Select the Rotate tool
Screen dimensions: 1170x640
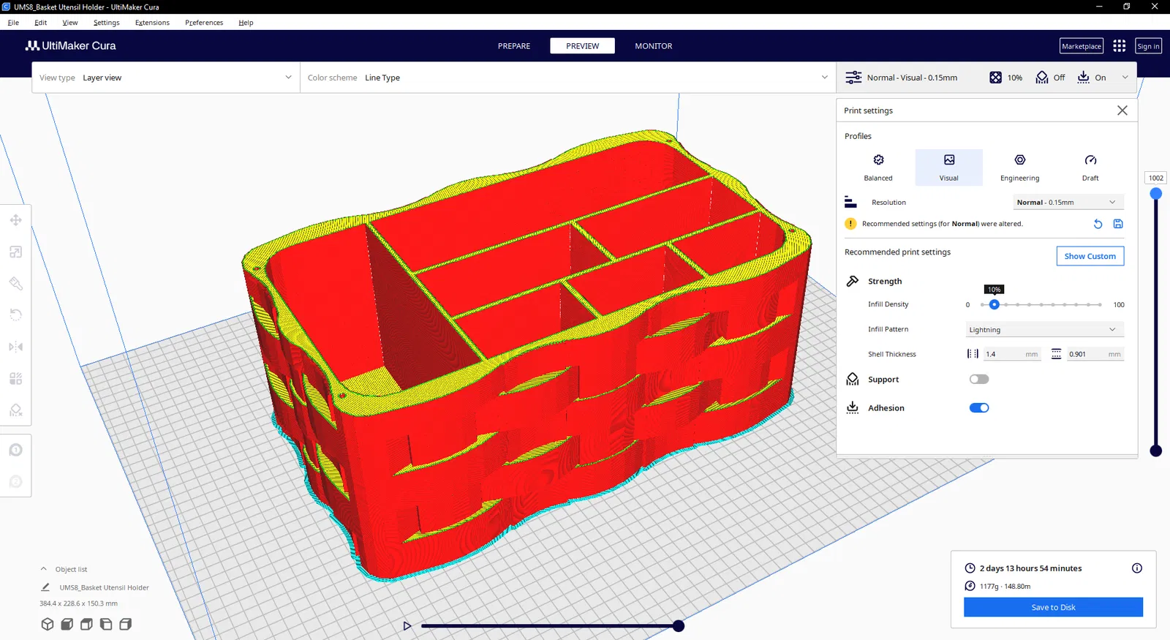click(15, 315)
